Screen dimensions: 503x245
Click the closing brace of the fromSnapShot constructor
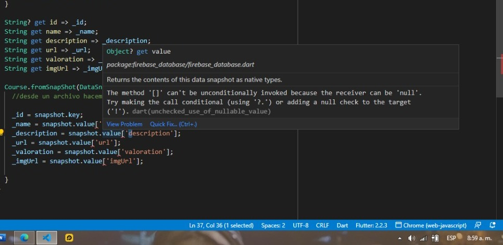pyautogui.click(x=6, y=179)
